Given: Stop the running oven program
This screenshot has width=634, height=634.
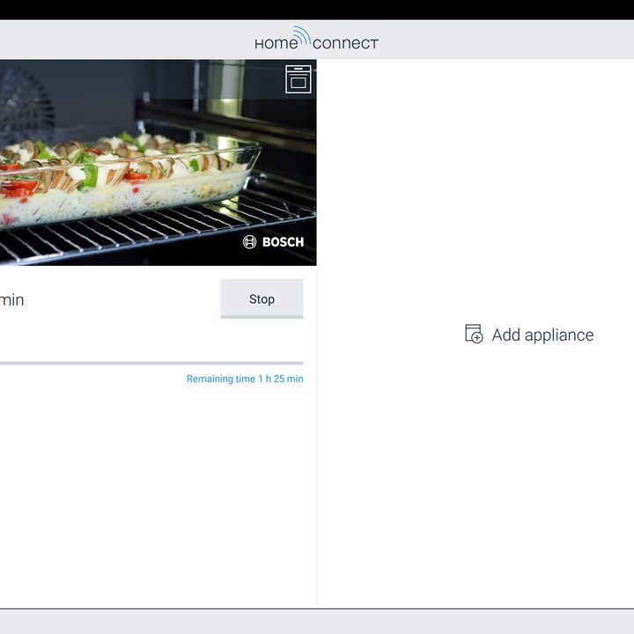Looking at the screenshot, I should (x=262, y=299).
